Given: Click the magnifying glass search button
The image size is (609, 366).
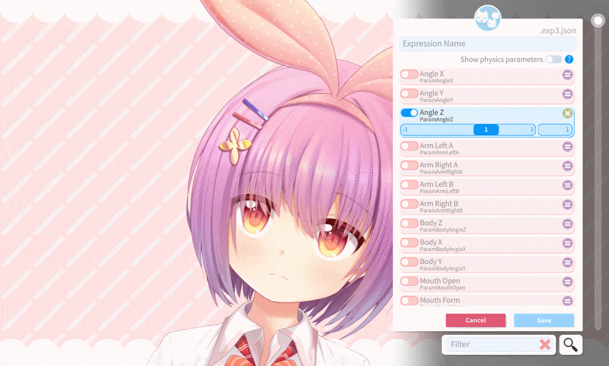Looking at the screenshot, I should [570, 345].
